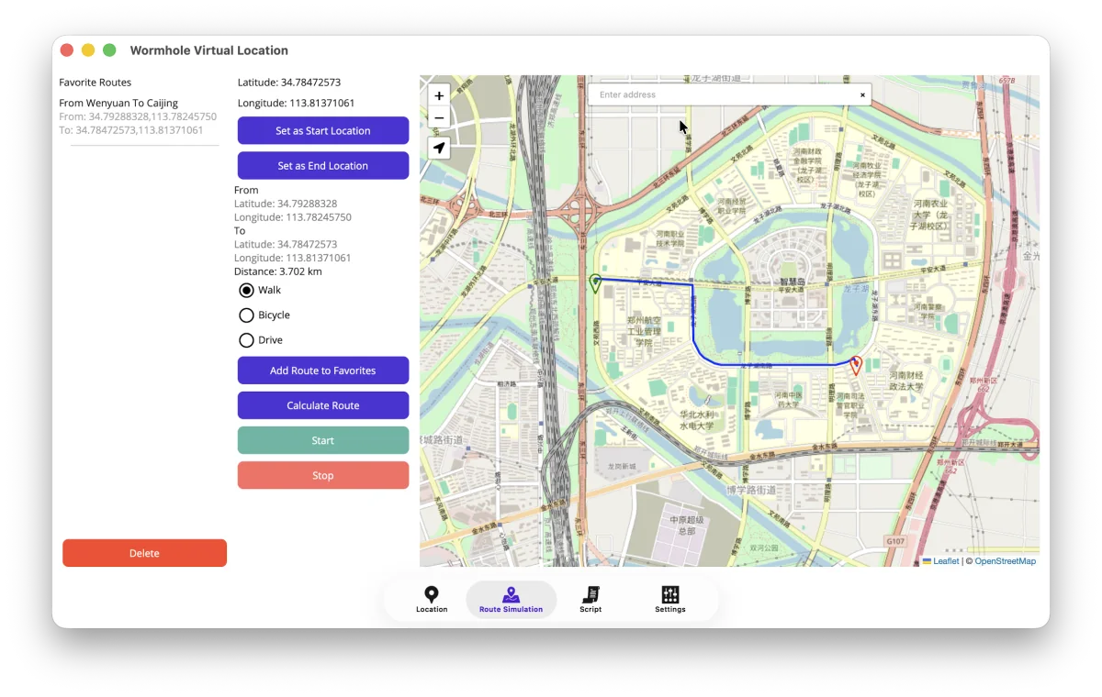The image size is (1102, 697).
Task: Click the Calculate Route button
Action: coord(323,405)
